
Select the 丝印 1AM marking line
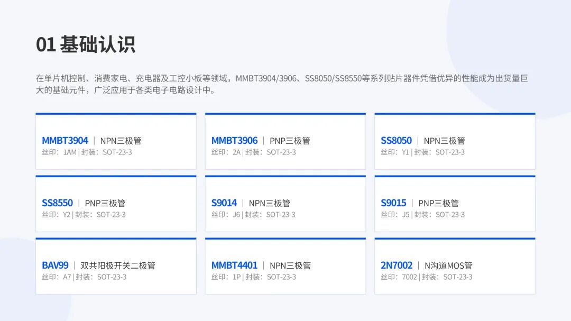pos(87,152)
